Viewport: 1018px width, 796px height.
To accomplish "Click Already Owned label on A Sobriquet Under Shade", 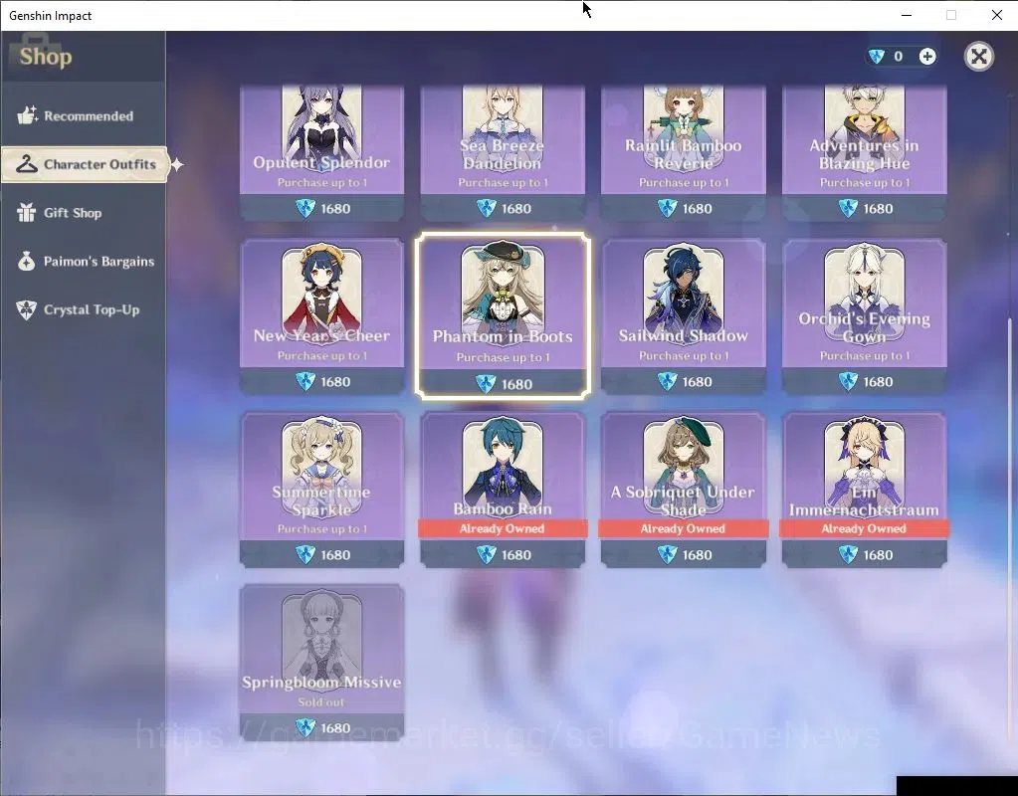I will tap(683, 528).
